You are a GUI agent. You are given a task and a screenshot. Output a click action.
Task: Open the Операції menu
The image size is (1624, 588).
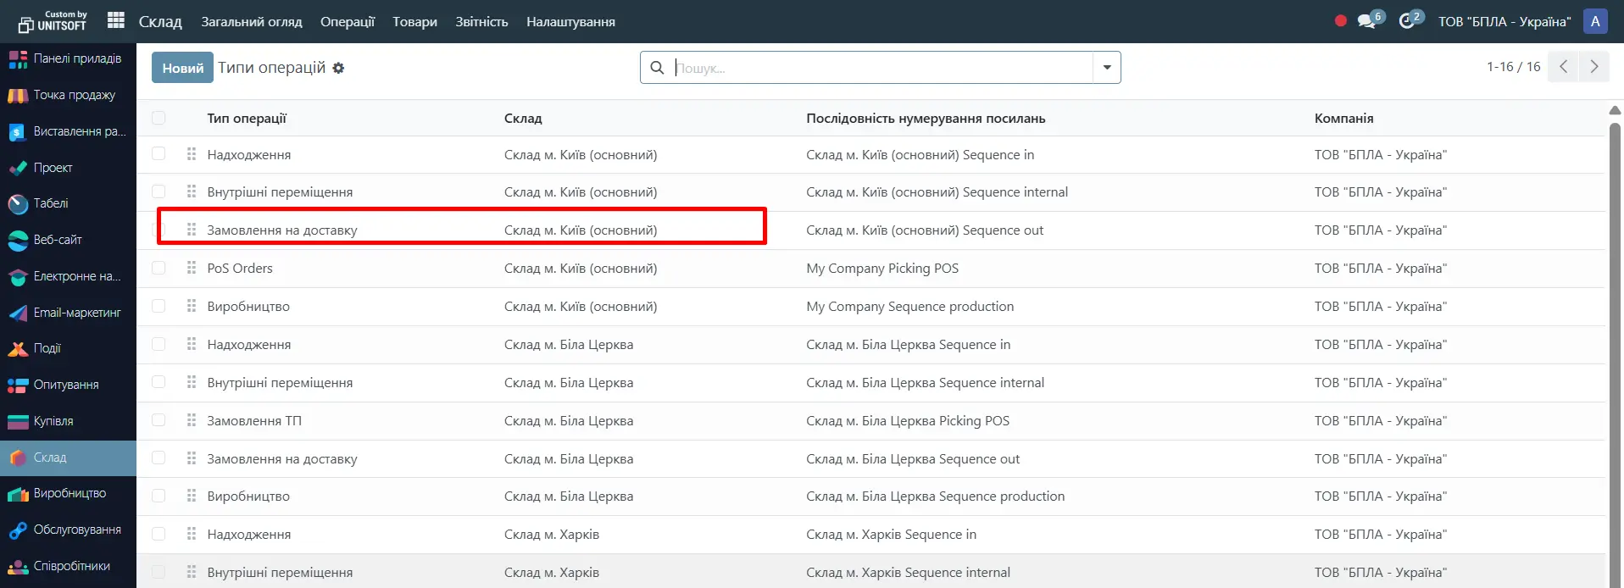click(347, 22)
